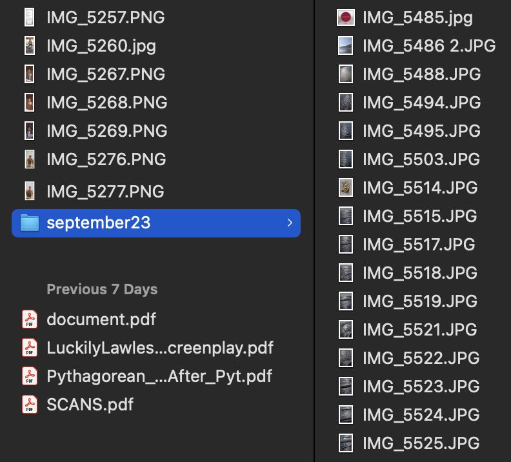Select file IMG_5277.PNG
Screen dimensions: 511x462
point(105,192)
